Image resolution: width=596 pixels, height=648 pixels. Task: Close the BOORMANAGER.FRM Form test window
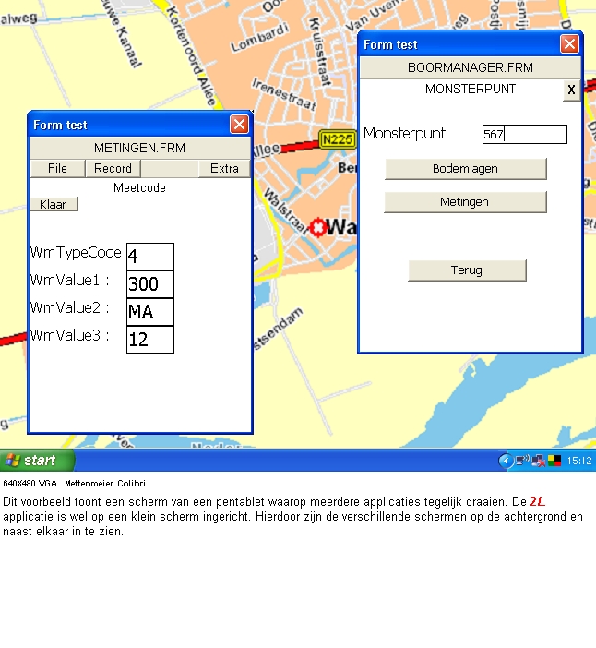coord(569,44)
